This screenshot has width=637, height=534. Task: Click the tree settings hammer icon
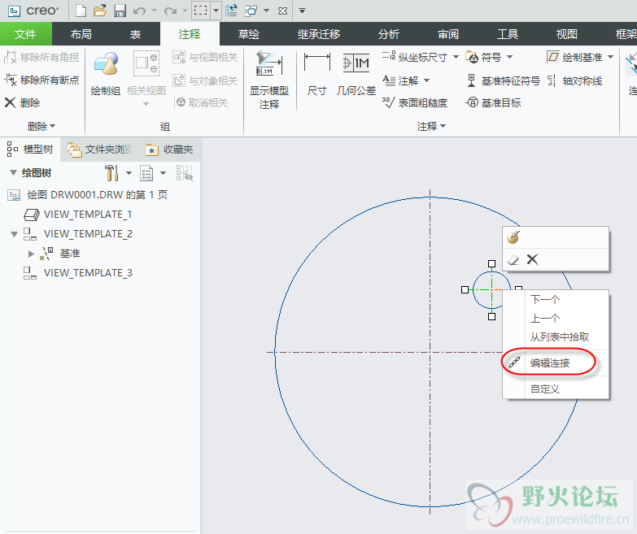[111, 173]
